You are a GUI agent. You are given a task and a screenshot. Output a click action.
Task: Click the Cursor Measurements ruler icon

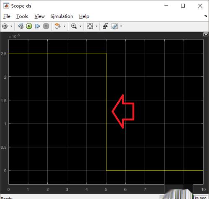pyautogui.click(x=115, y=26)
